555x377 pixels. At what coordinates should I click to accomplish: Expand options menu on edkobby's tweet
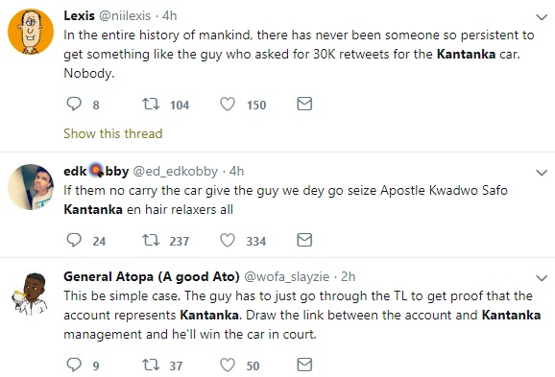click(542, 173)
